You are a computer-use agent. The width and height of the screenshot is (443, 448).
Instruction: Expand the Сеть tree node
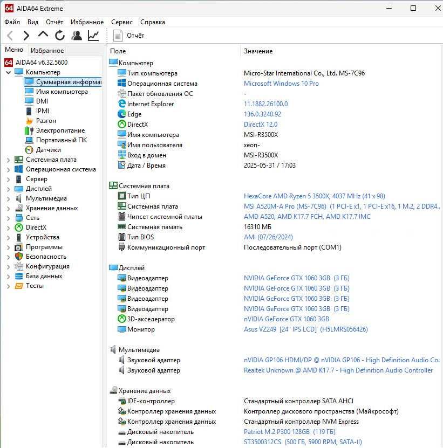click(x=8, y=218)
